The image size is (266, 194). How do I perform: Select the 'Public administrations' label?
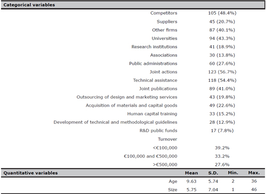coord(153,63)
